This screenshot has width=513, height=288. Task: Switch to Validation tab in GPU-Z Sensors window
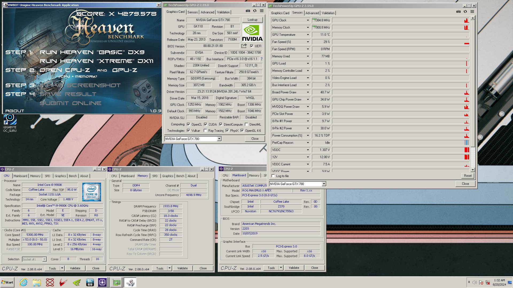tap(328, 13)
